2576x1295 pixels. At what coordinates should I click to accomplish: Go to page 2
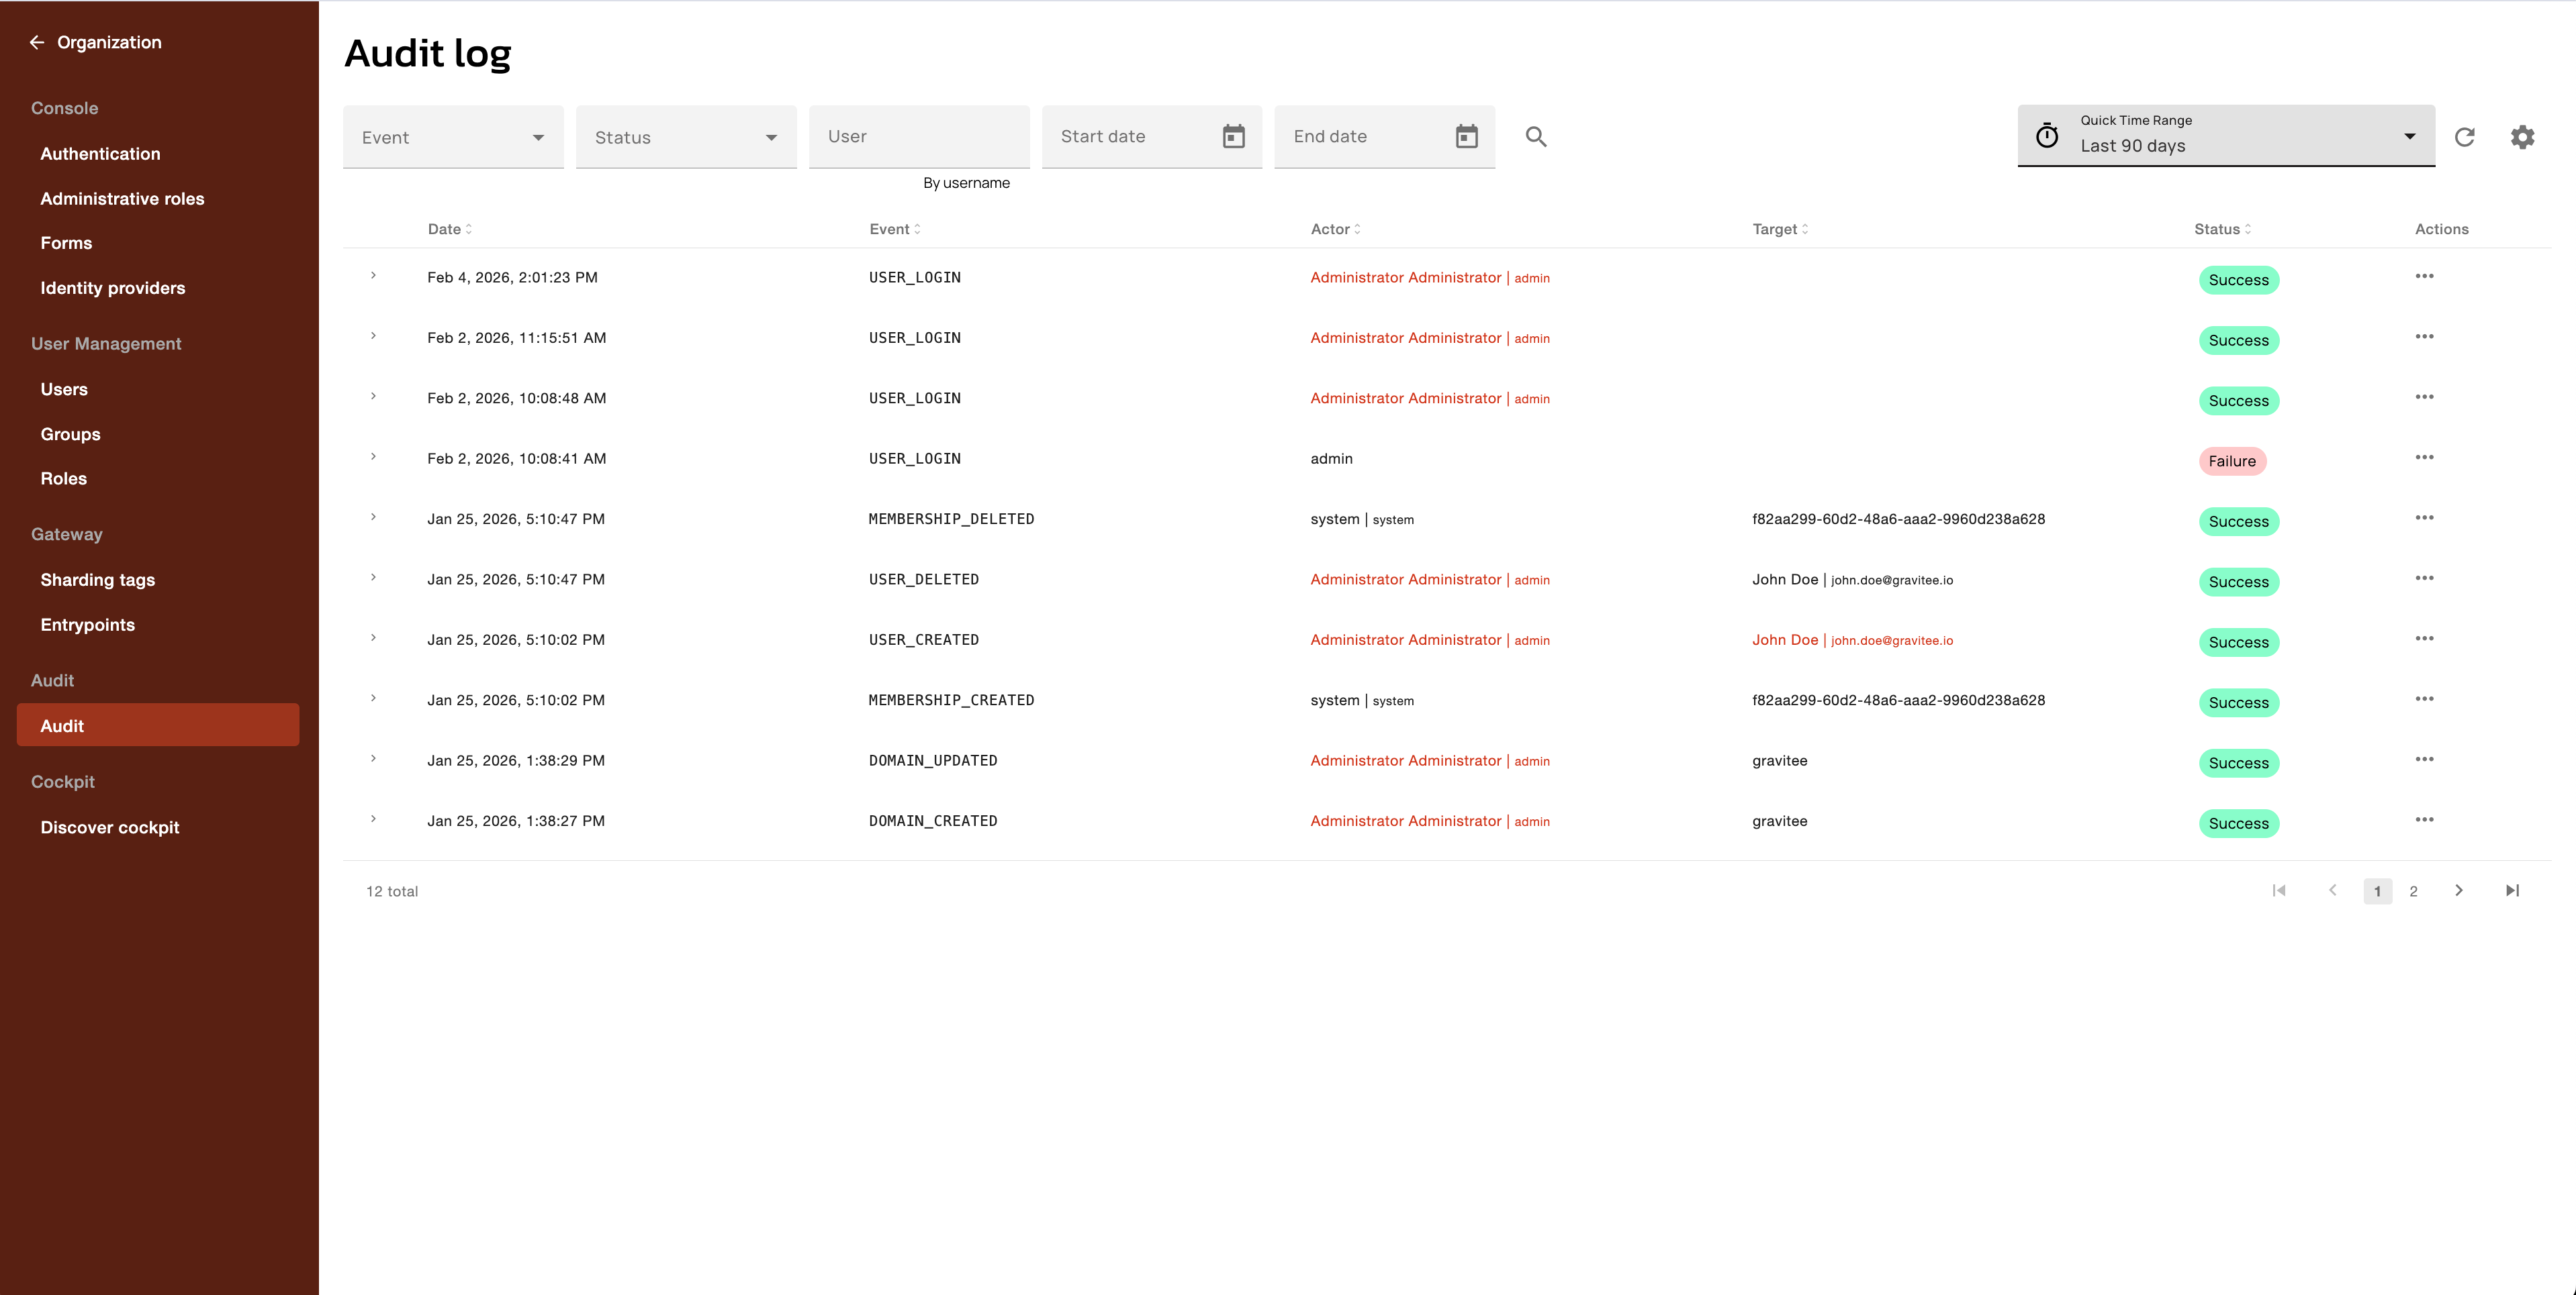click(x=2413, y=891)
